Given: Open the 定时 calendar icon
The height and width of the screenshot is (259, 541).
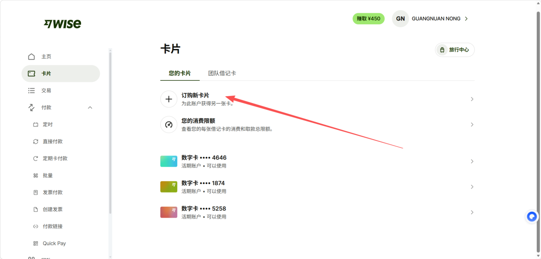Looking at the screenshot, I should coord(36,125).
